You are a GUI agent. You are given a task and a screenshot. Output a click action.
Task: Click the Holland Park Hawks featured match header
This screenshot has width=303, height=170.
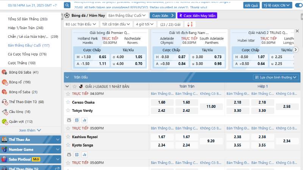[109, 33]
